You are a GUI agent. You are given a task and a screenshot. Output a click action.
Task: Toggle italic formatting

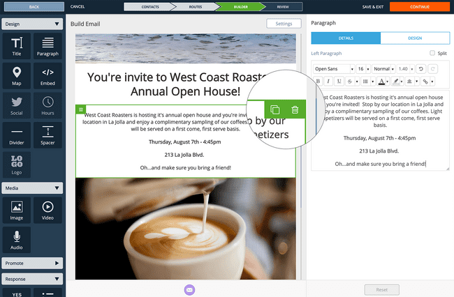coord(328,82)
